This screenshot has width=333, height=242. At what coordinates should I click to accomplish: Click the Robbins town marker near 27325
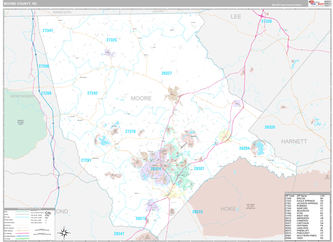pos(108,53)
